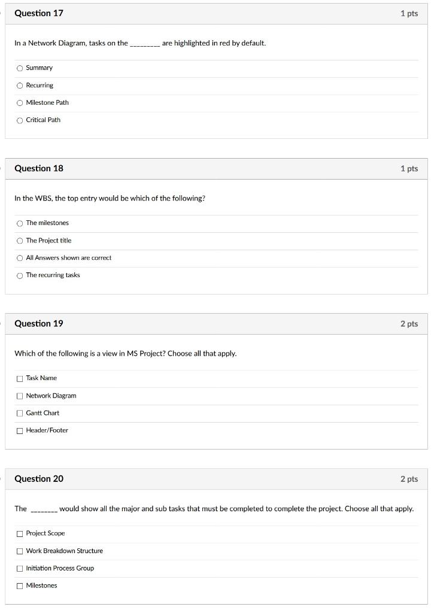Check "Milestones" in Question 20

[x=20, y=585]
